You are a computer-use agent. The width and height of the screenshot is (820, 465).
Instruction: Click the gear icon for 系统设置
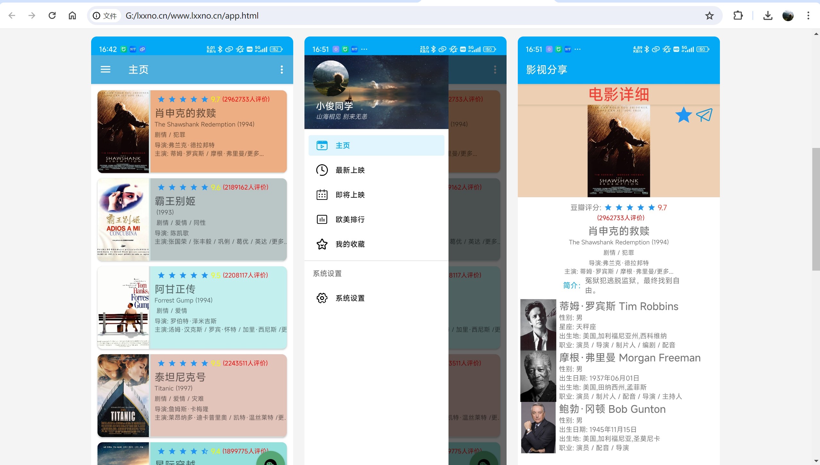click(322, 298)
